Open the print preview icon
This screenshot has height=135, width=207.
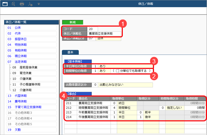click(x=13, y=4)
